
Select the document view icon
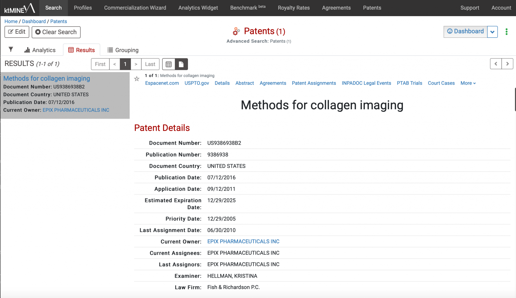pos(181,64)
